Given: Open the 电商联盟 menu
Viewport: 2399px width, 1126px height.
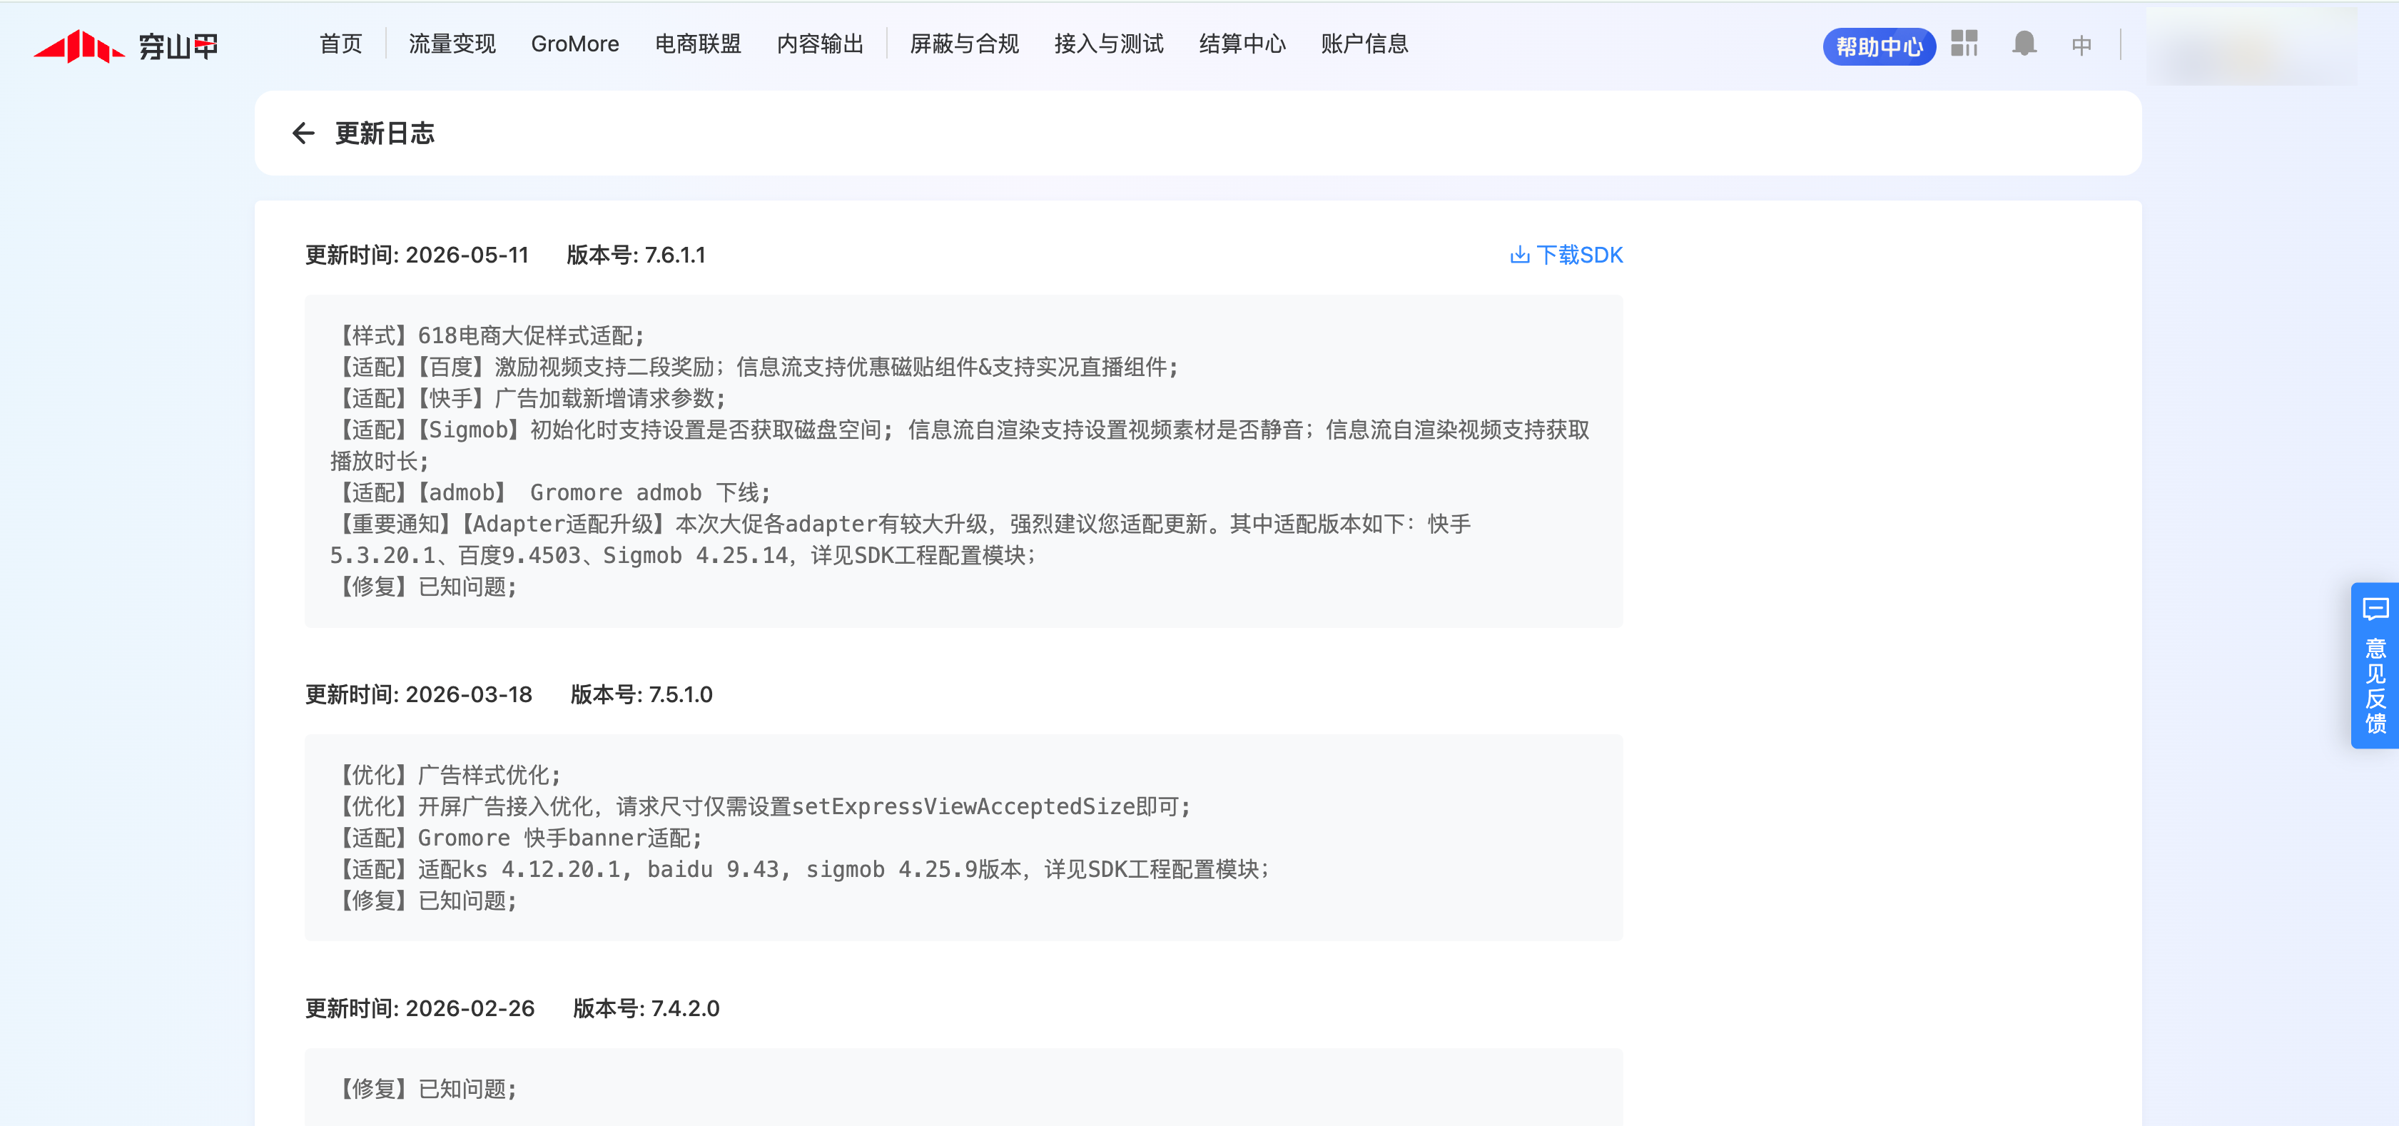Looking at the screenshot, I should pos(699,44).
